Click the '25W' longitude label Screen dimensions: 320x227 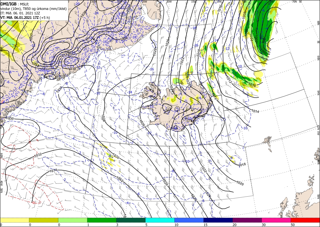tap(144, 2)
